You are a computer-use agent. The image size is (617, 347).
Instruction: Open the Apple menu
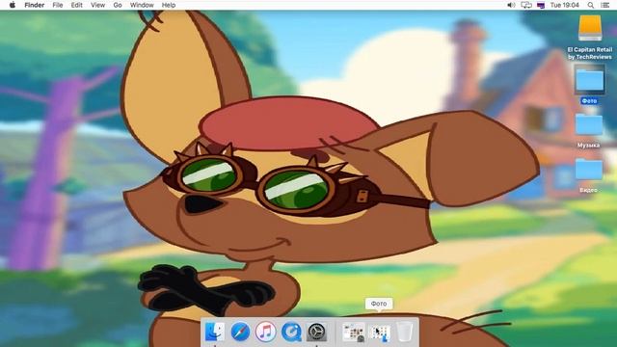coord(13,5)
